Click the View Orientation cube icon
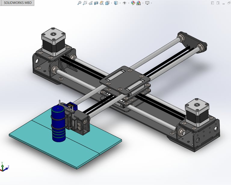Image resolution: width=231 pixels, height=185 pixels. click(107, 3)
